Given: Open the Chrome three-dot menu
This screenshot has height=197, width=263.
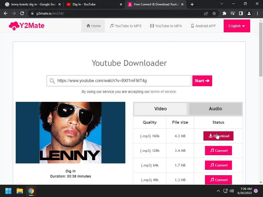Looking at the screenshot, I should (x=257, y=13).
